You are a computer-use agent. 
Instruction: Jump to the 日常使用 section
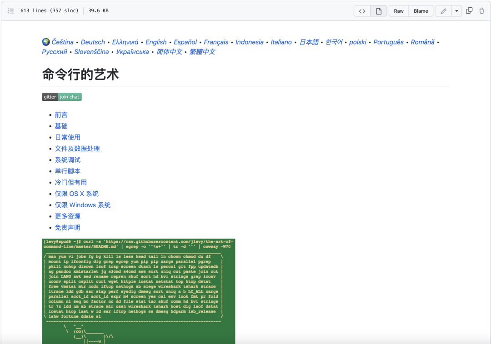68,137
